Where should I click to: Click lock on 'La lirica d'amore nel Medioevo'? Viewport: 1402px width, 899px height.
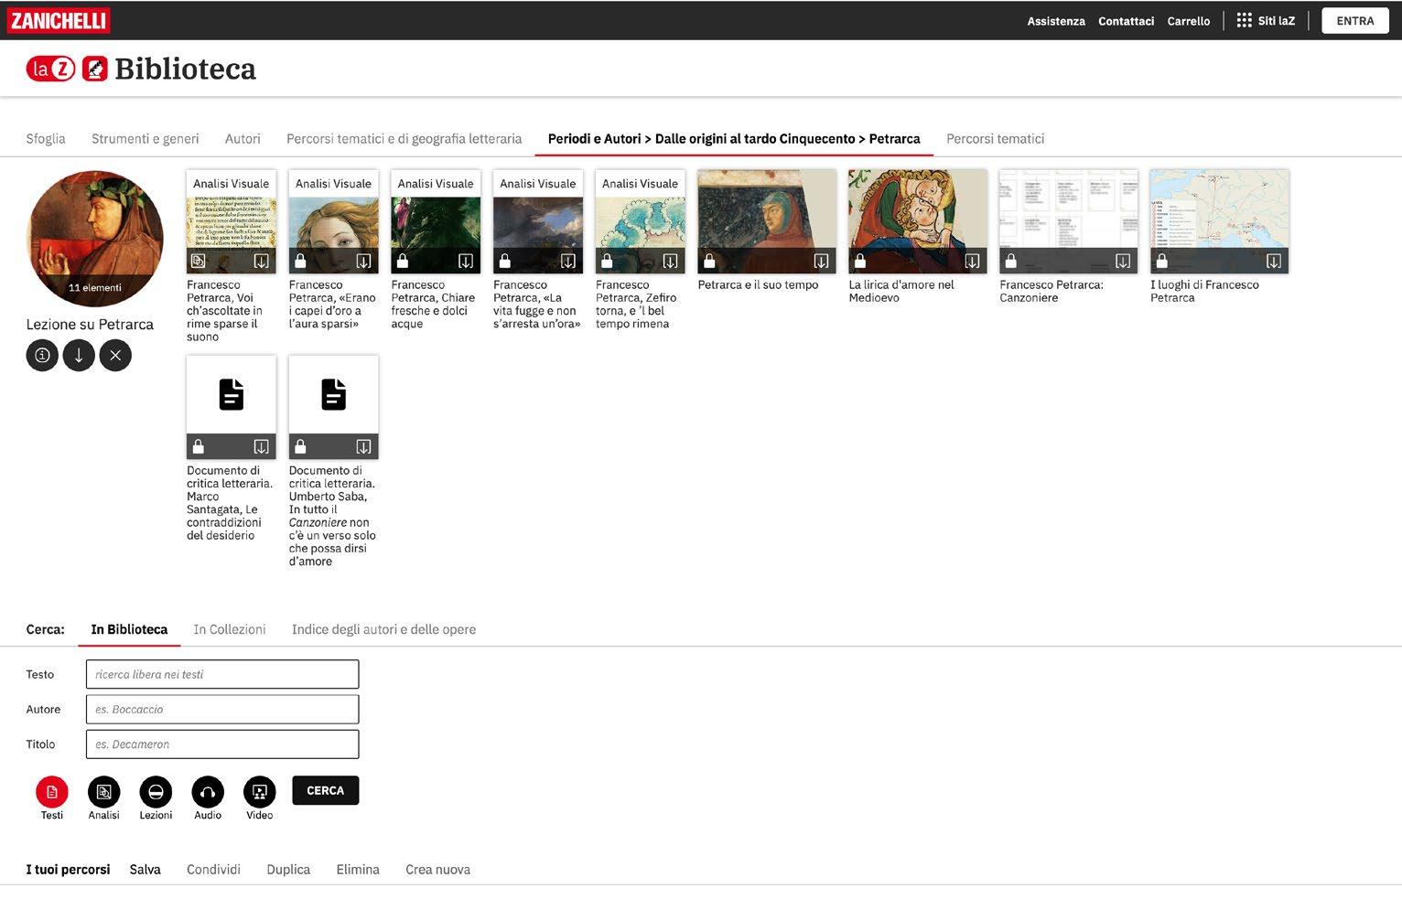coord(860,262)
